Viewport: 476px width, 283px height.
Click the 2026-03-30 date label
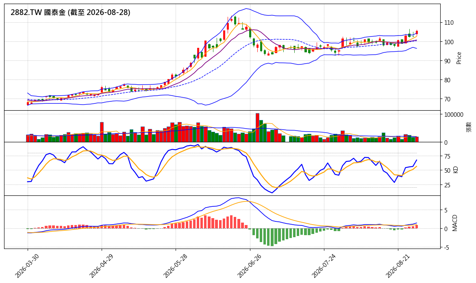(x=26, y=265)
